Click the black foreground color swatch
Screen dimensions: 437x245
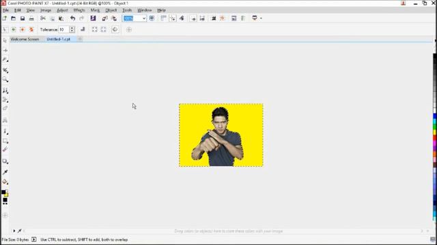3,192
